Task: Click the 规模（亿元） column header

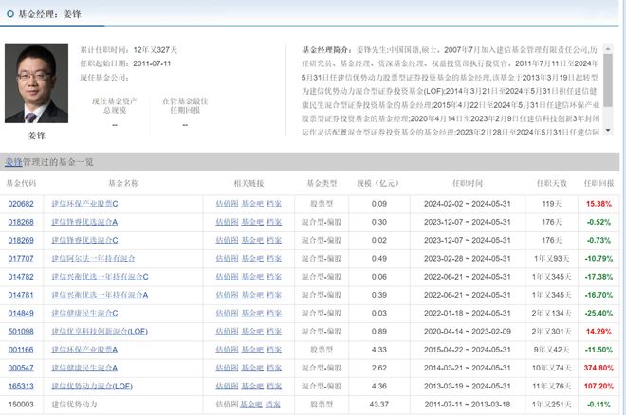Action: [377, 183]
